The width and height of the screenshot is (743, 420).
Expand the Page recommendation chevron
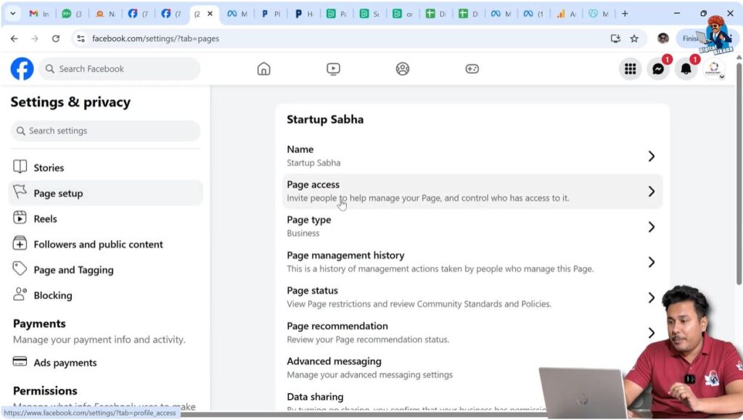[652, 333]
